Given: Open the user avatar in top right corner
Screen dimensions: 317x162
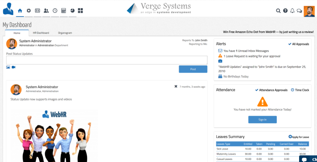Looking at the screenshot, I should point(309,11).
